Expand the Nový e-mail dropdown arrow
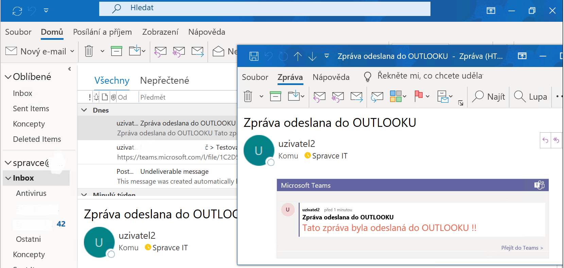564x268 pixels. tap(72, 51)
